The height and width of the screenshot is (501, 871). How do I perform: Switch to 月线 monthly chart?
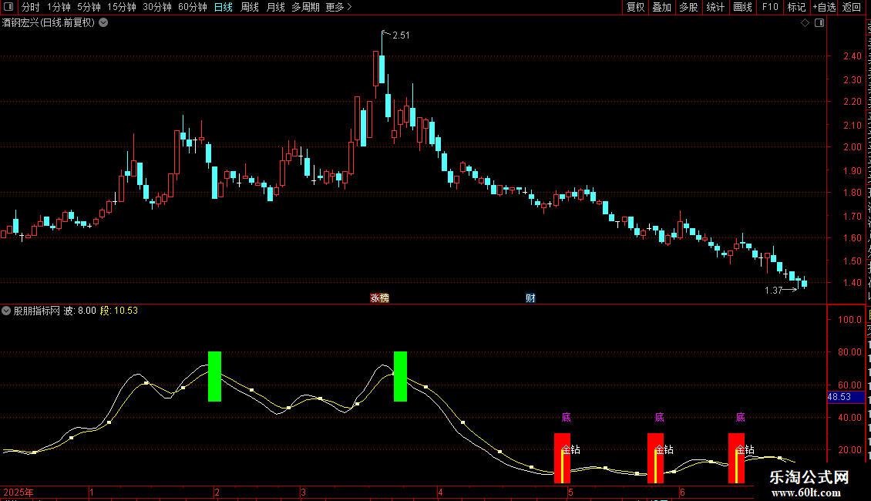tap(275, 7)
